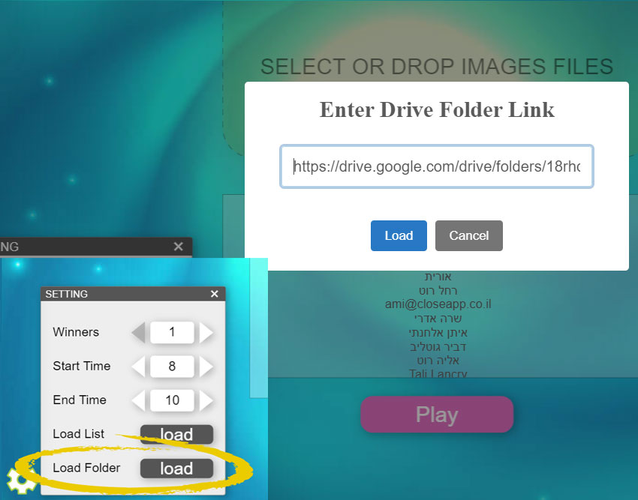Select ami@closeapp.co.il in the participants list

coord(438,304)
